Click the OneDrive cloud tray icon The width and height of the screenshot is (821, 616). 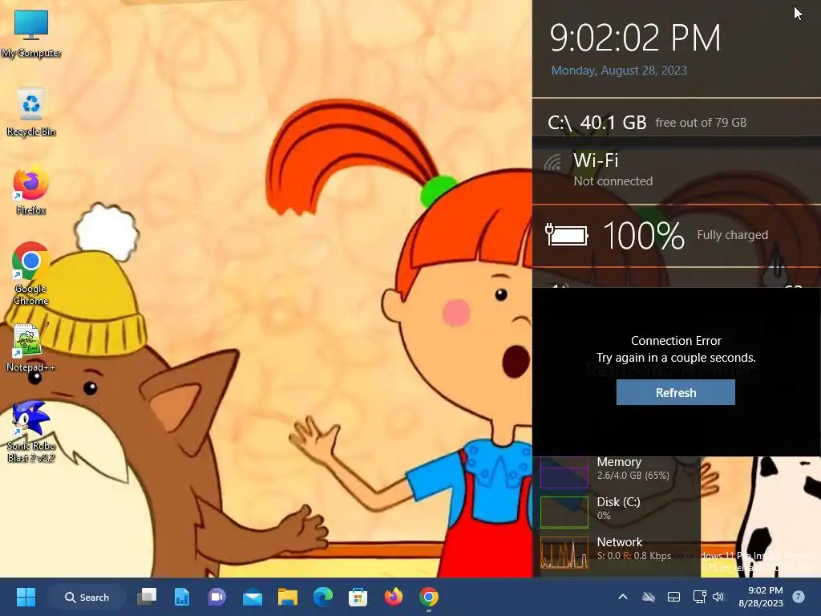click(x=649, y=597)
